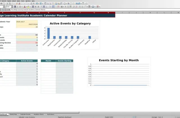The height and width of the screenshot is (118, 180).
Task: Expand the Insert Row dropdown arrow
Action: 39,4
